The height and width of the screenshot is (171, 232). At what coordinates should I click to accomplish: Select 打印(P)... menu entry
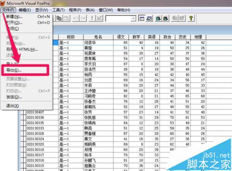click(26, 91)
